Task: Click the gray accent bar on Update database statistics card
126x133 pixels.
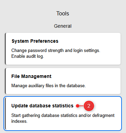Action: (5, 114)
